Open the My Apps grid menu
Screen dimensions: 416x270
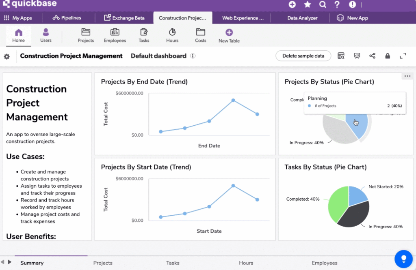[6, 18]
